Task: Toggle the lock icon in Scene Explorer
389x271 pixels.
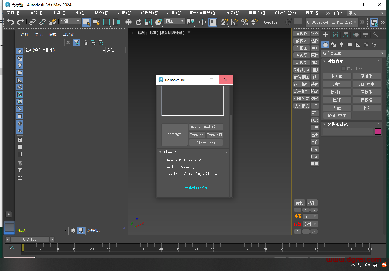Action: pos(86,42)
